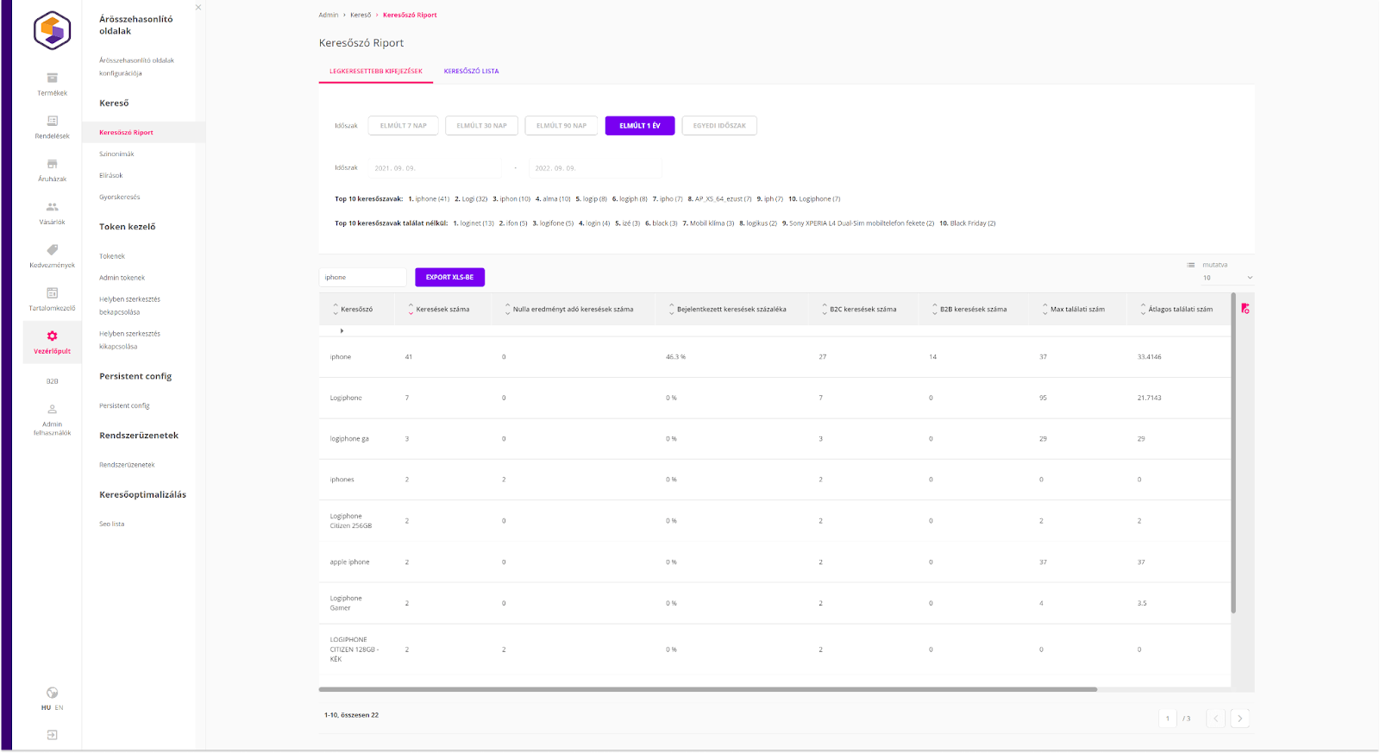Click the page number input box

1168,718
